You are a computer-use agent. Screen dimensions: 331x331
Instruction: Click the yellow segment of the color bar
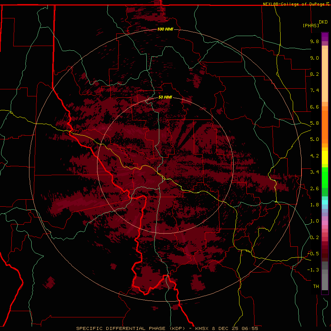[x=325, y=157]
